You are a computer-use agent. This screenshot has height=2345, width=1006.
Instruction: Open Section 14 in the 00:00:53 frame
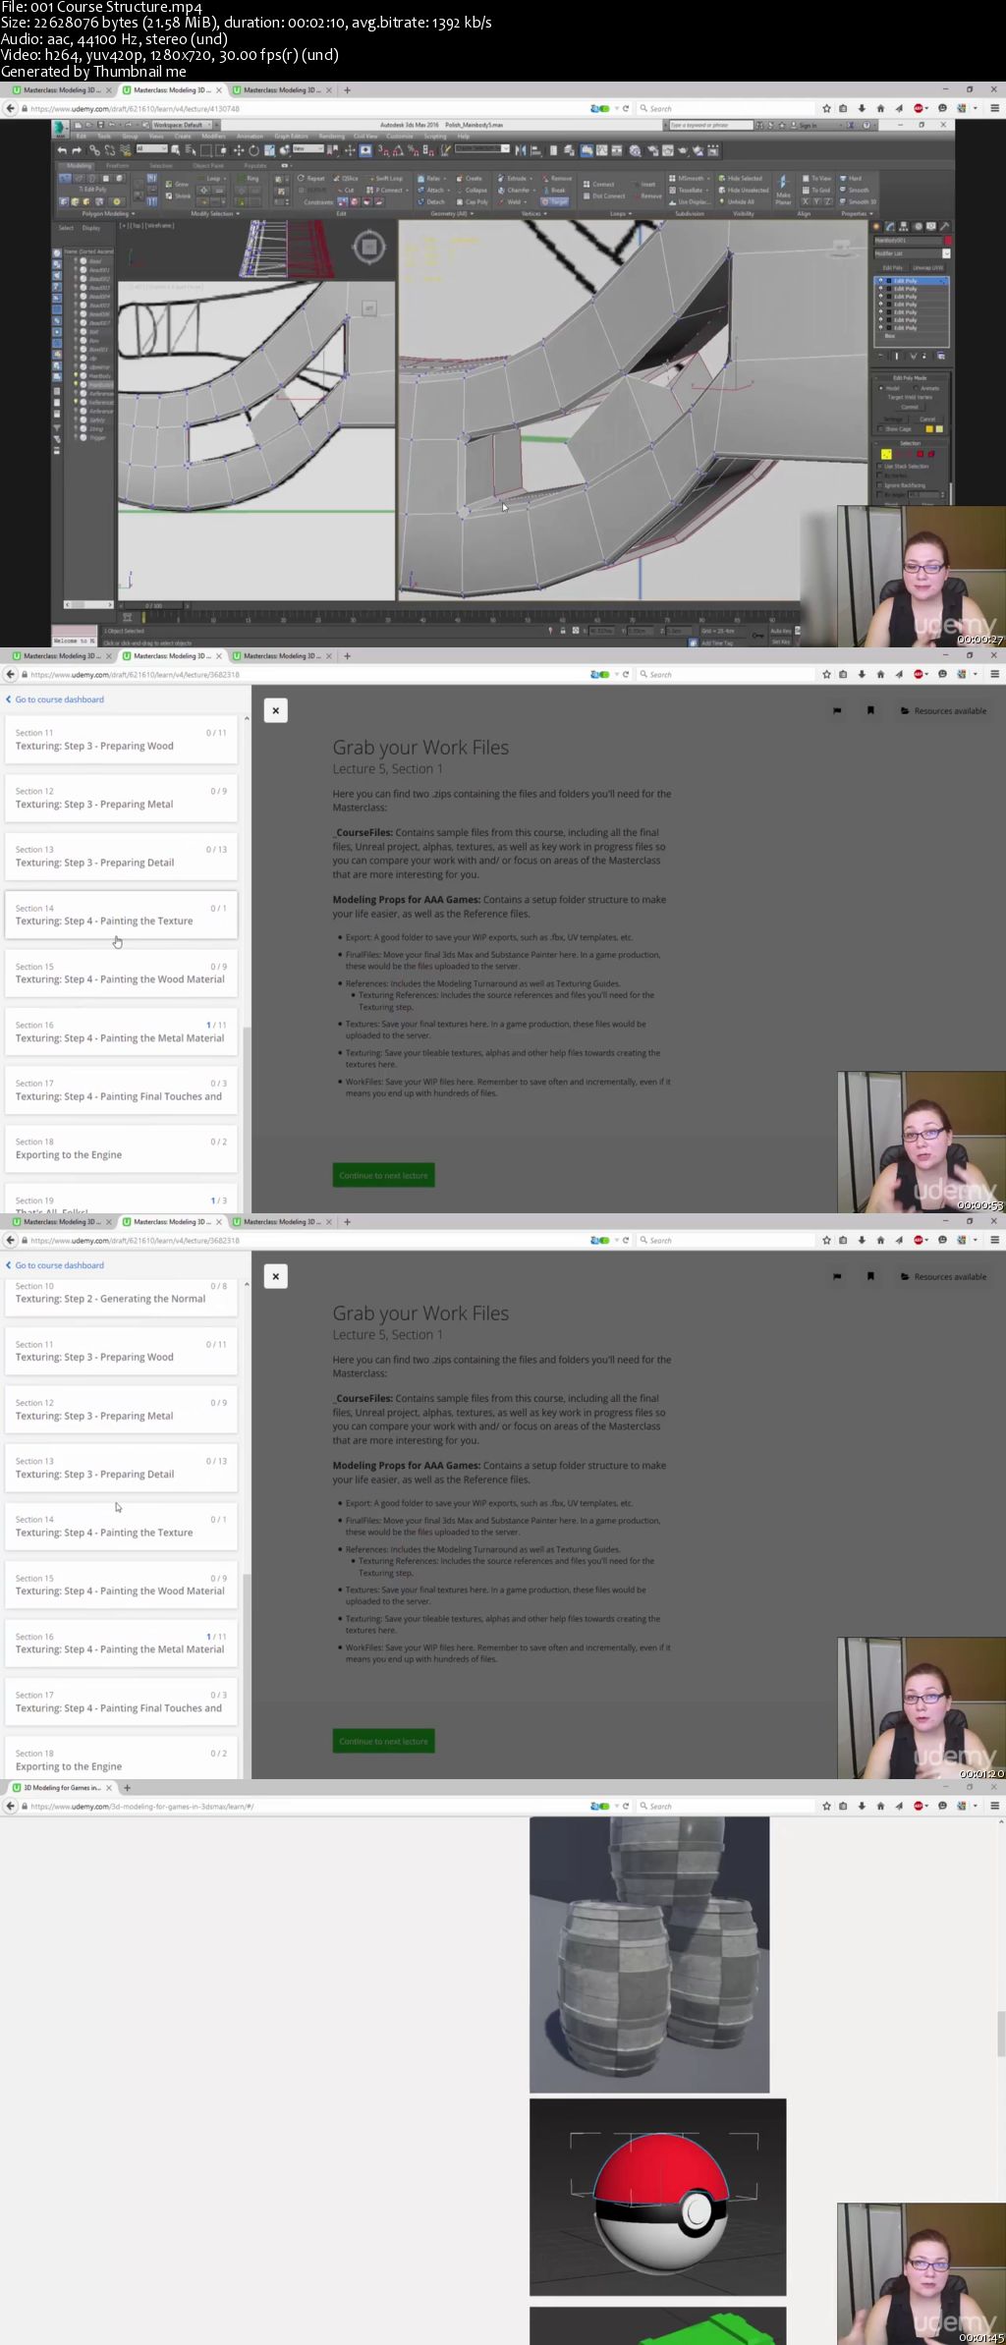point(121,915)
